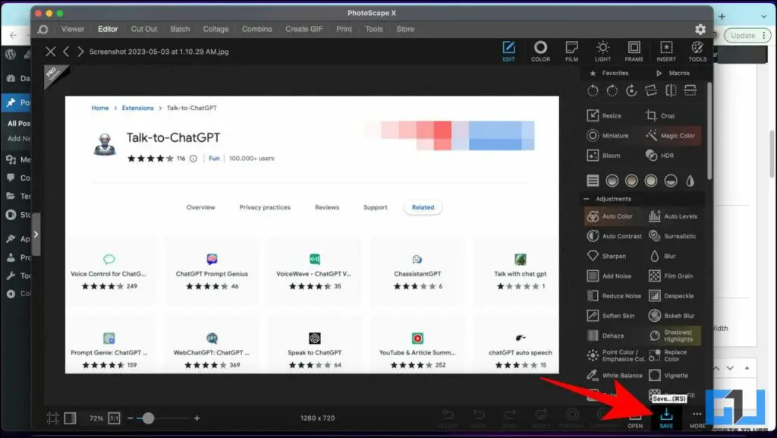
Task: Switch to the Batch tab
Action: click(x=180, y=30)
